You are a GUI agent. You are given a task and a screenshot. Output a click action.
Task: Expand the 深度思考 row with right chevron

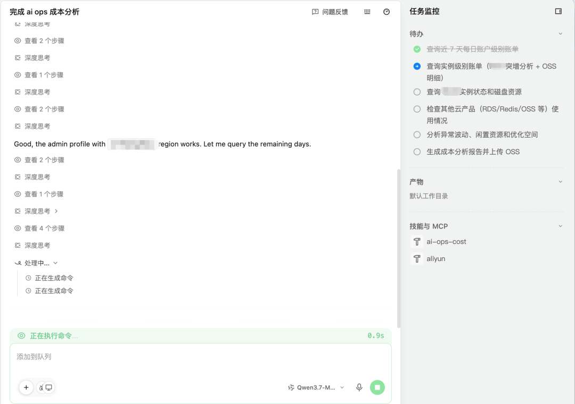37,211
